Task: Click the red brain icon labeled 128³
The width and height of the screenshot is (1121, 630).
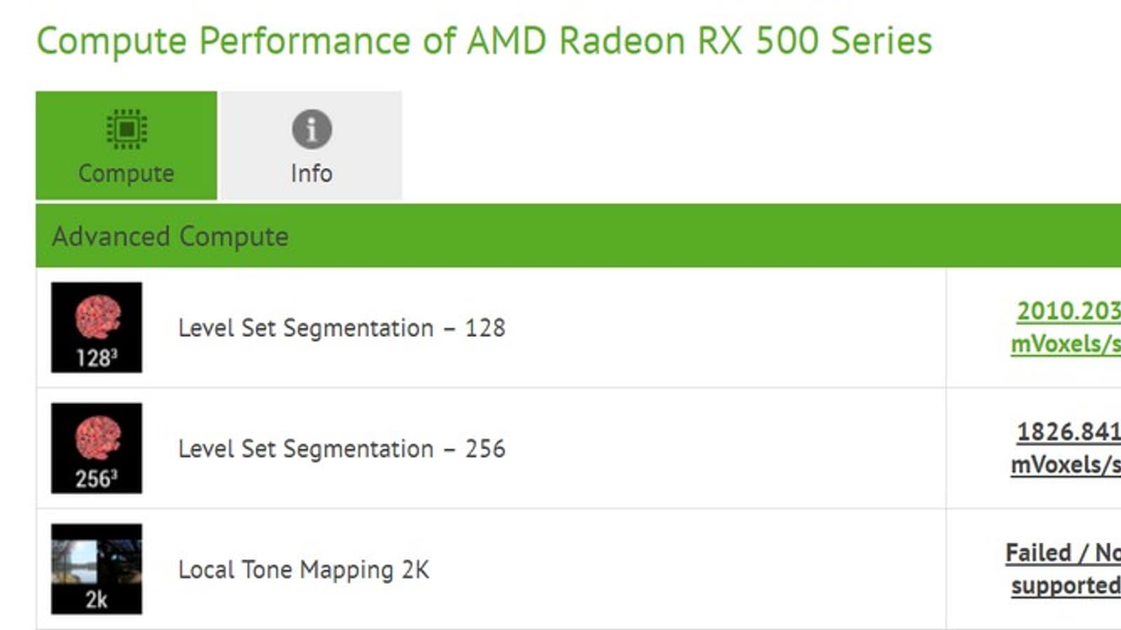Action: click(x=97, y=316)
